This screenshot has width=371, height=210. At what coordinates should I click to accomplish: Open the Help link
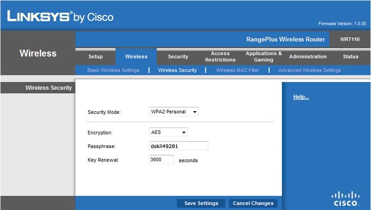[301, 97]
